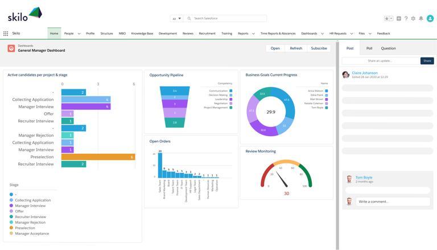Expand the Dashboards tab chevron
This screenshot has height=250, width=437.
322,34
